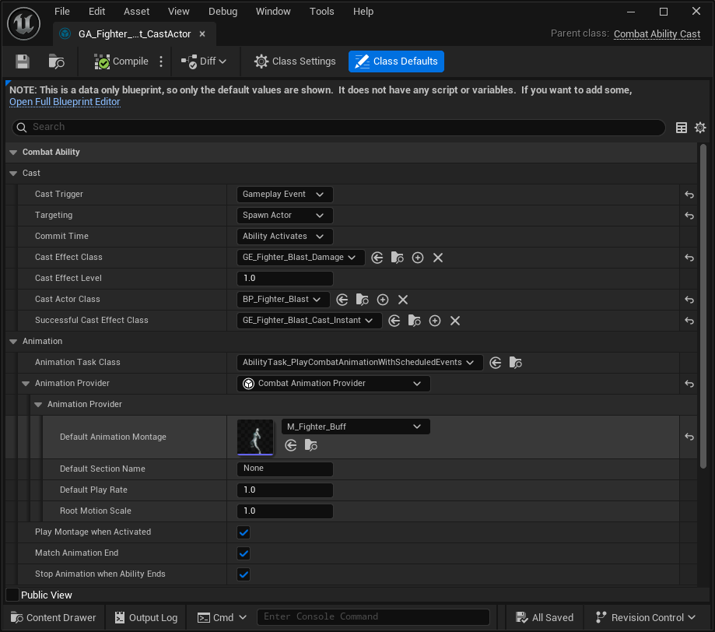
Task: Collapse the Animation section
Action: 13,342
